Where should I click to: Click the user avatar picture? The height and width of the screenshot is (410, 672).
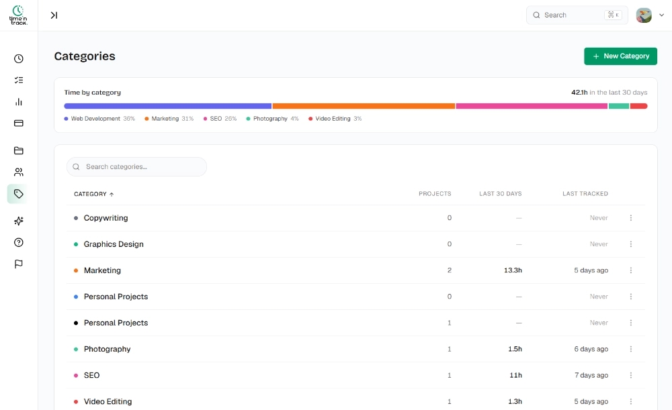click(644, 15)
